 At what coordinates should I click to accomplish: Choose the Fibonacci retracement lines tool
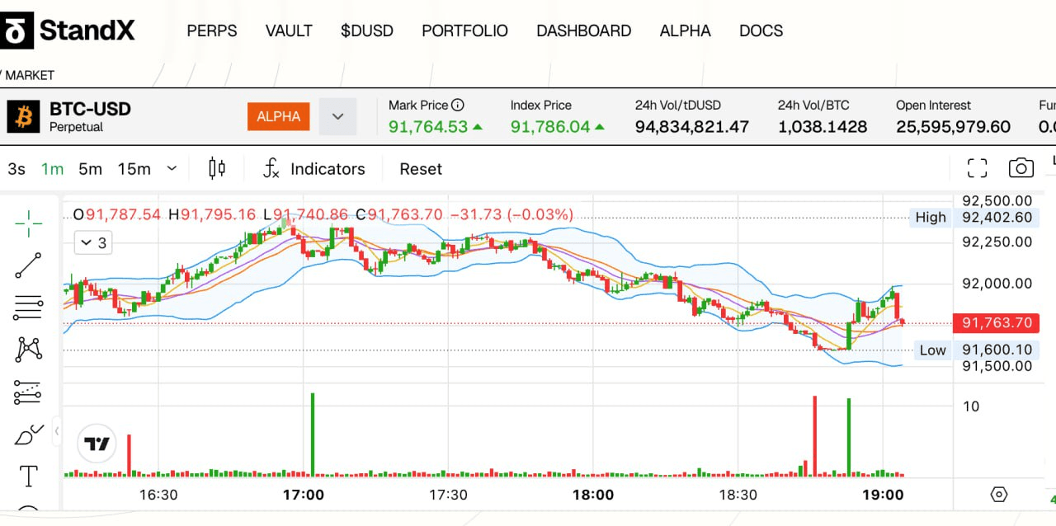pos(28,308)
